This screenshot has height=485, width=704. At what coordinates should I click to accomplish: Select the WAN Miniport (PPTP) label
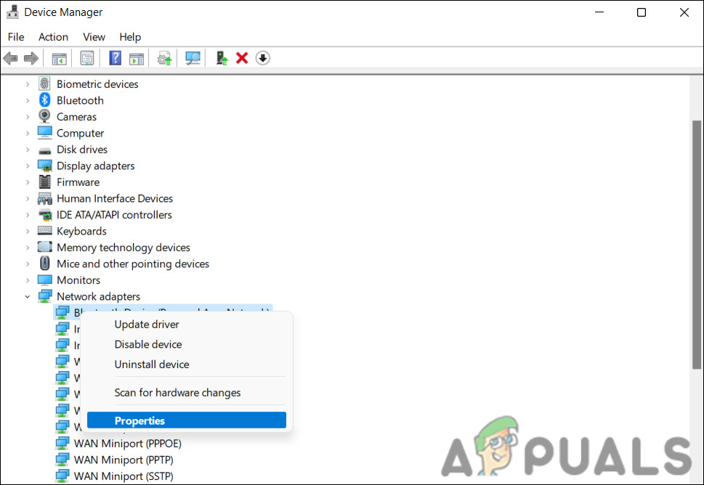pos(124,460)
